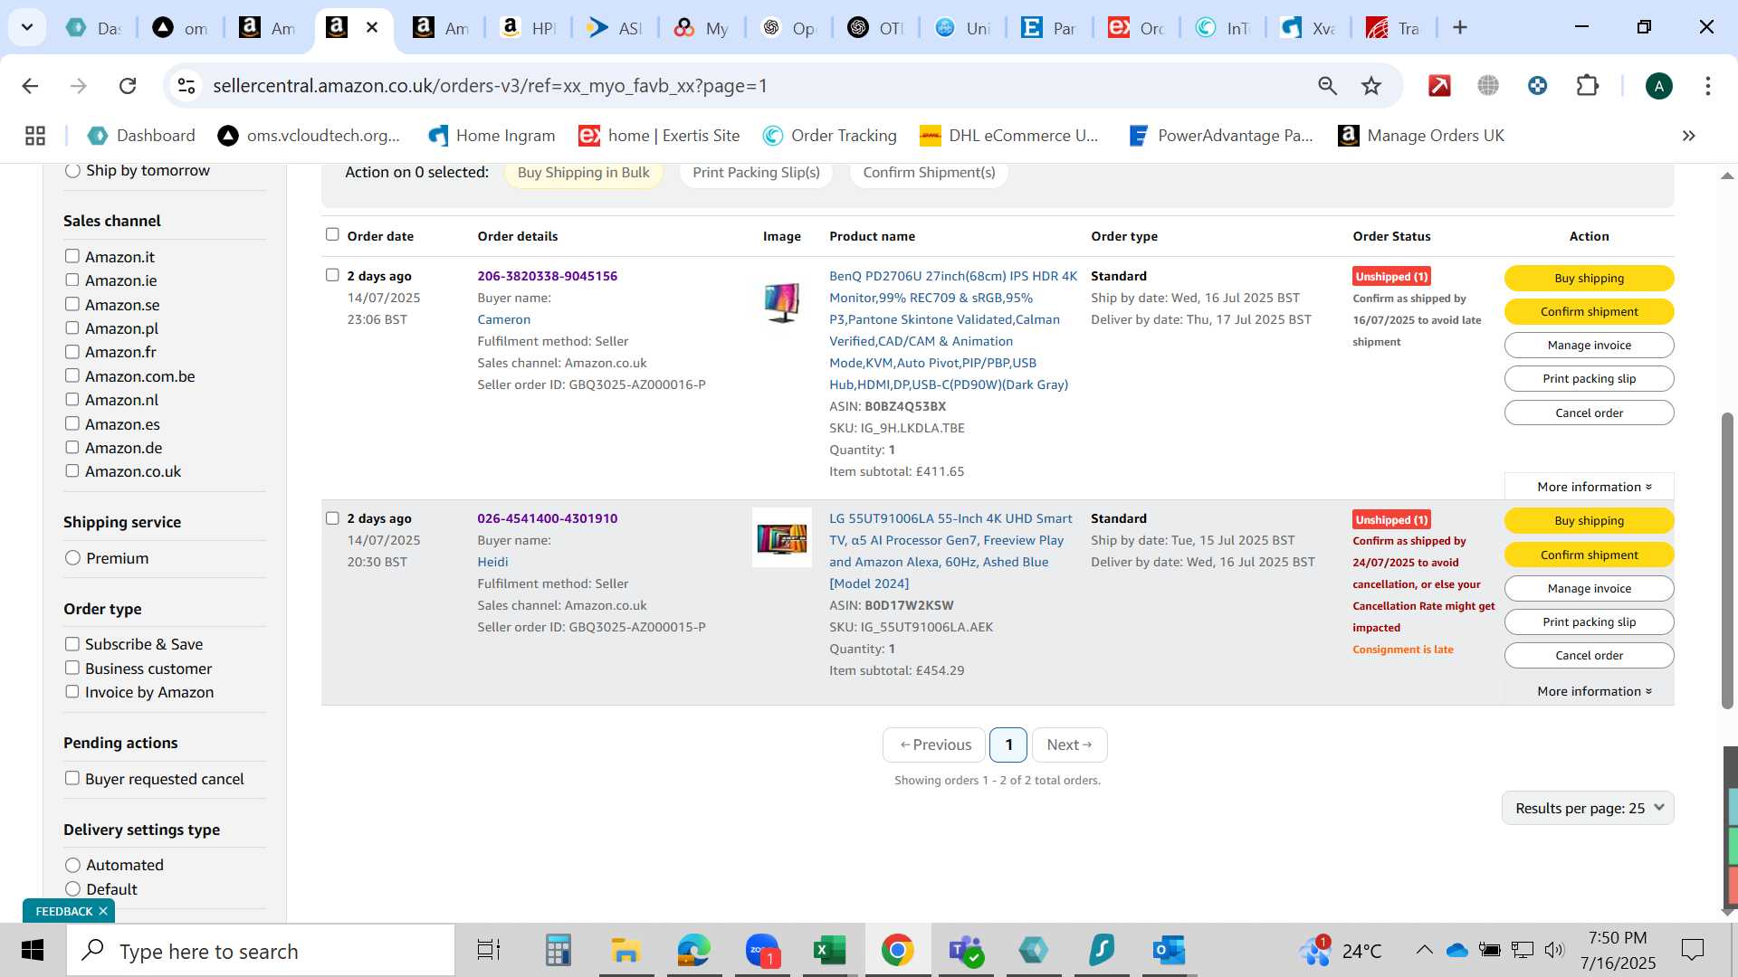Viewport: 1738px width, 977px height.
Task: Cancel the LG TV order
Action: [x=1589, y=656]
